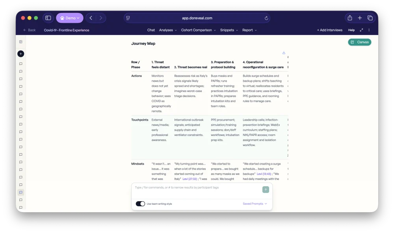The image size is (394, 233).
Task: Open a new browser tab with plus icon
Action: (360, 18)
